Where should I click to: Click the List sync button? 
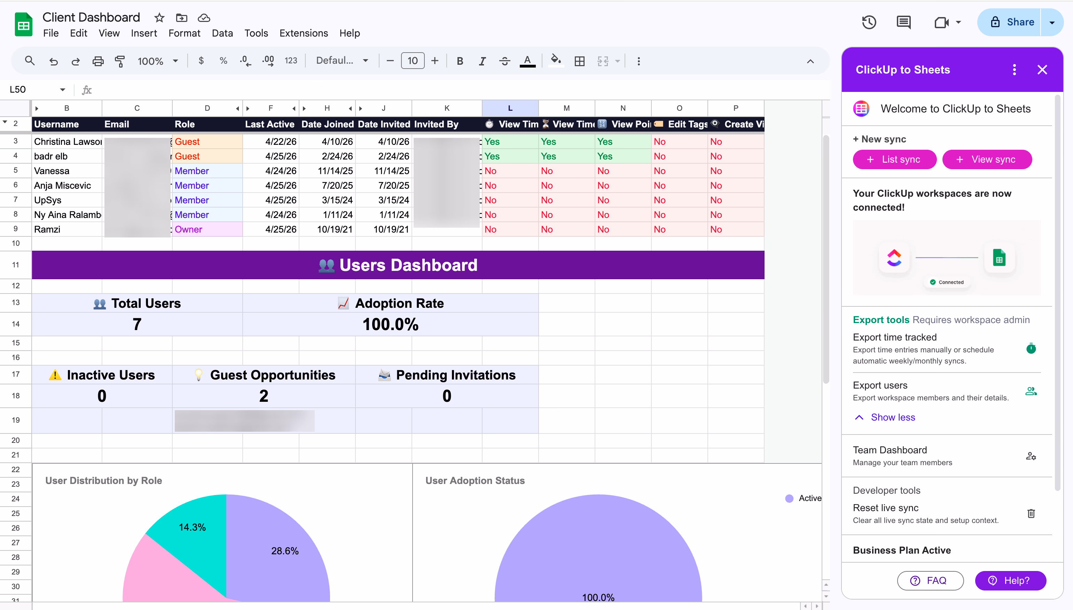(895, 159)
